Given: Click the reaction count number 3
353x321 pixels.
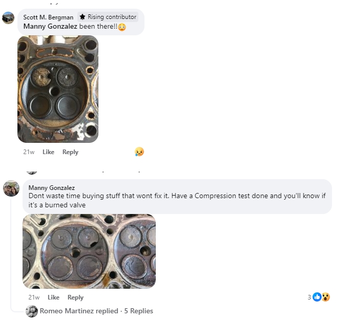Looking at the screenshot, I should pos(309,297).
